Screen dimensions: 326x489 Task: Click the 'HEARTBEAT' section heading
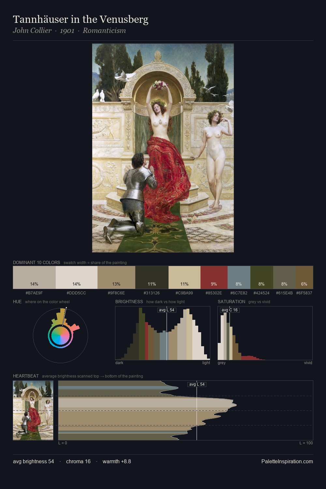click(x=26, y=376)
